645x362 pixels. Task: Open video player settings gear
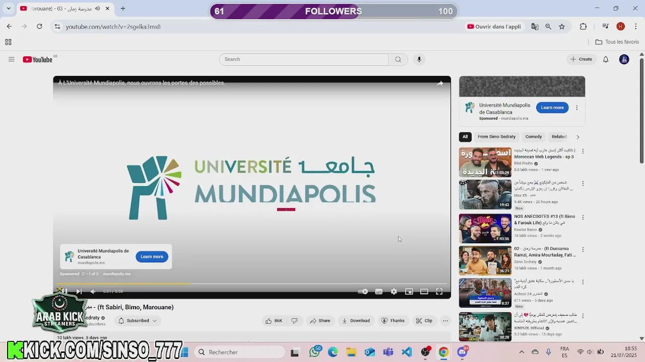(394, 292)
